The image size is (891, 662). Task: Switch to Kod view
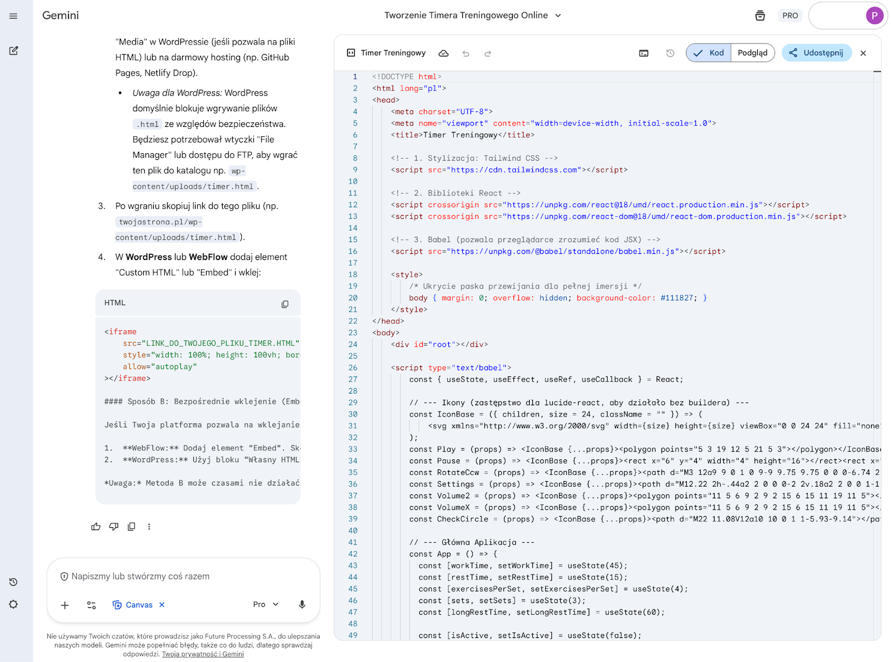(709, 53)
